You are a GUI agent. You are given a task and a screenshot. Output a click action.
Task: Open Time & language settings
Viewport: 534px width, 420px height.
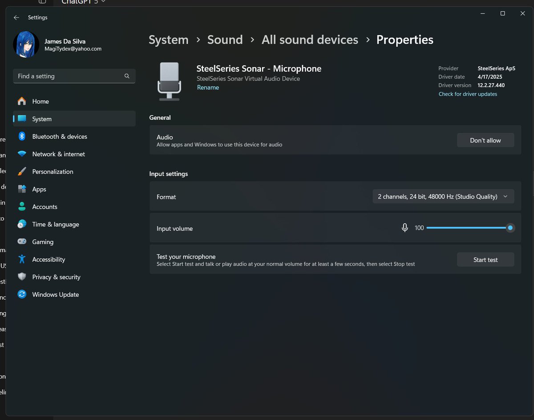coord(74,224)
